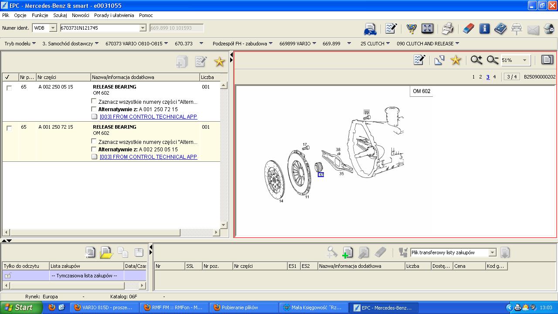This screenshot has width=558, height=314.
Task: Open the Plik menu
Action: [x=6, y=15]
